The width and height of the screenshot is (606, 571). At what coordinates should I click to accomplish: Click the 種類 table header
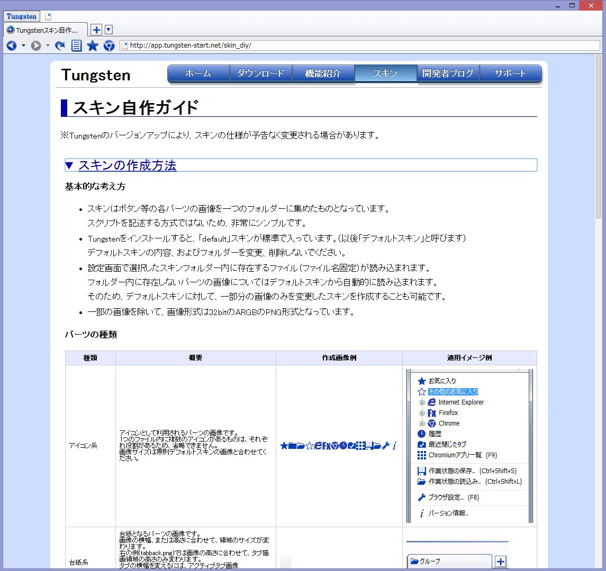pyautogui.click(x=91, y=358)
